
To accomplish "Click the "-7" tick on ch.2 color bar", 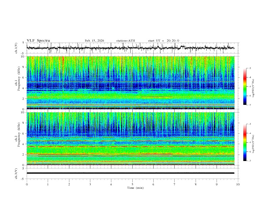I will tap(250, 161).
